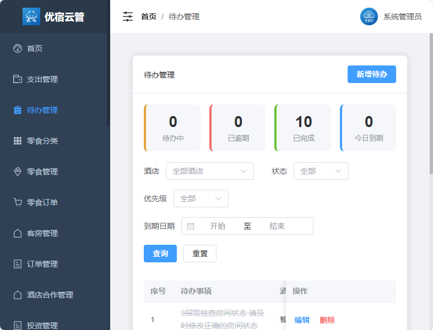Click the 重置 button
This screenshot has width=433, height=330.
coord(199,254)
